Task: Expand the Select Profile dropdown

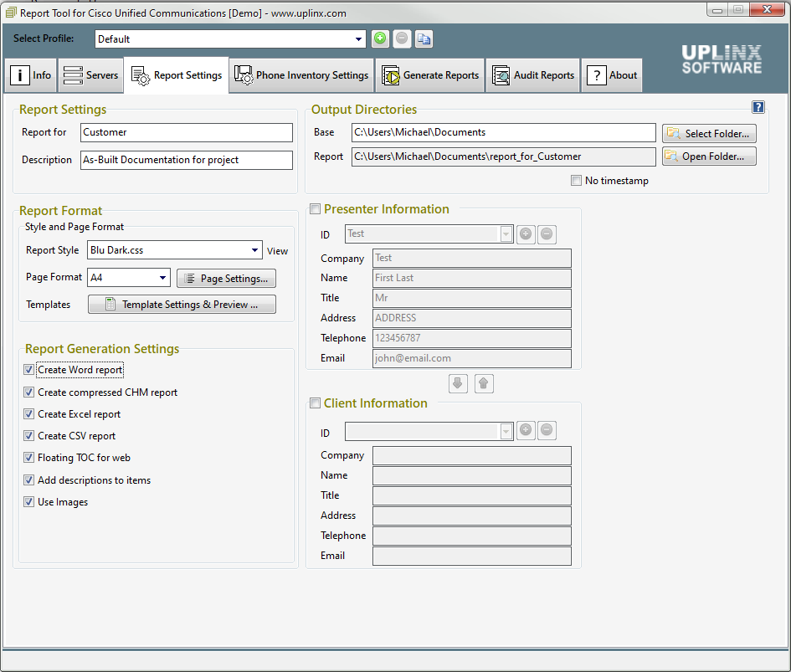Action: coord(357,39)
